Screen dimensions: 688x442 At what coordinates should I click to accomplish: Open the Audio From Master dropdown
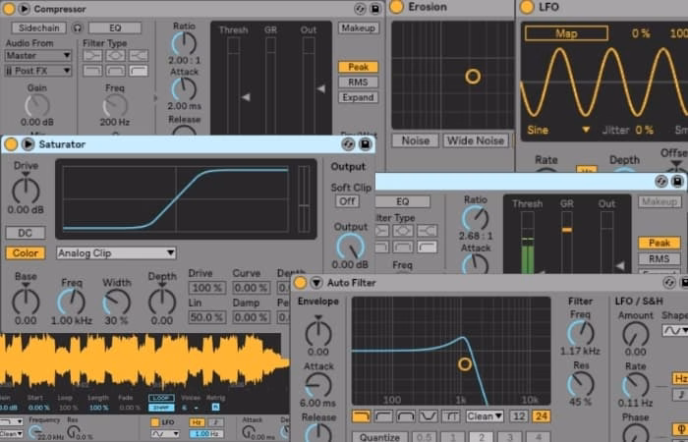pyautogui.click(x=38, y=56)
